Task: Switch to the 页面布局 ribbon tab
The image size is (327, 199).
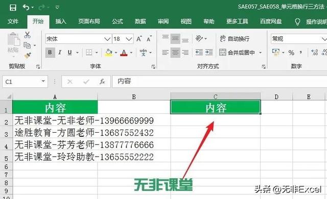Action: pyautogui.click(x=89, y=21)
